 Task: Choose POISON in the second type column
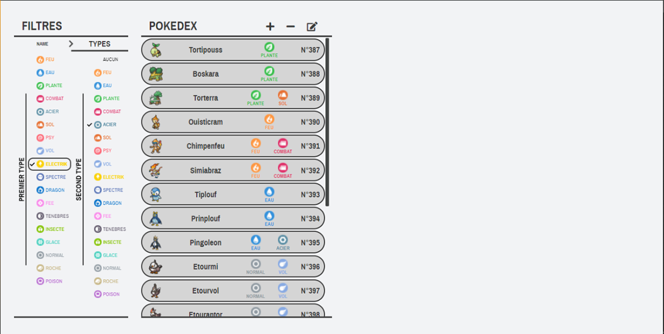[107, 294]
